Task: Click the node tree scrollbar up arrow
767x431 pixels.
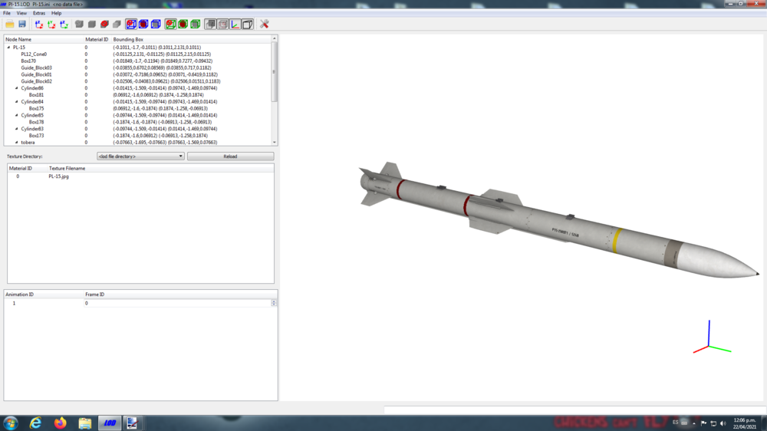Action: pos(275,38)
